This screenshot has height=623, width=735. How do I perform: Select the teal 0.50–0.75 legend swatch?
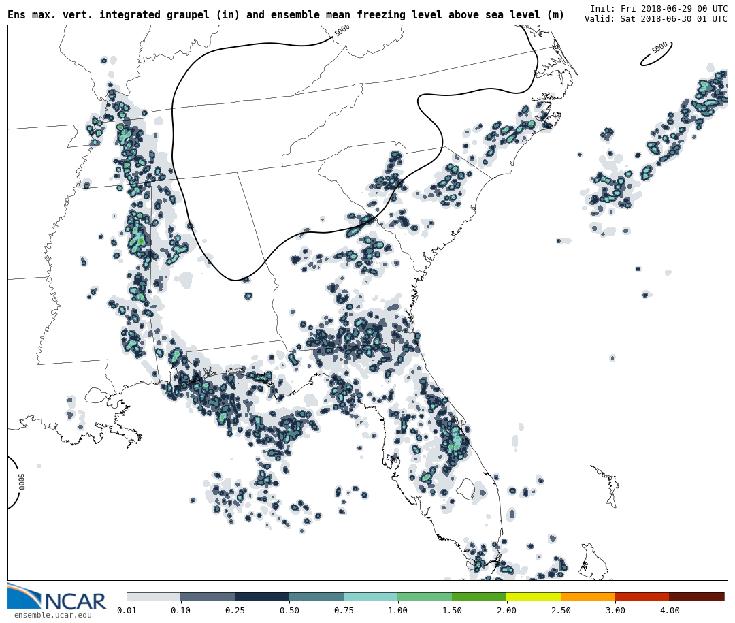coord(316,596)
